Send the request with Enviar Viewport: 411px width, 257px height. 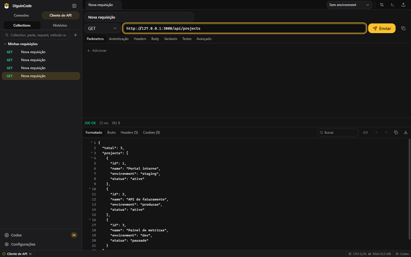point(382,28)
